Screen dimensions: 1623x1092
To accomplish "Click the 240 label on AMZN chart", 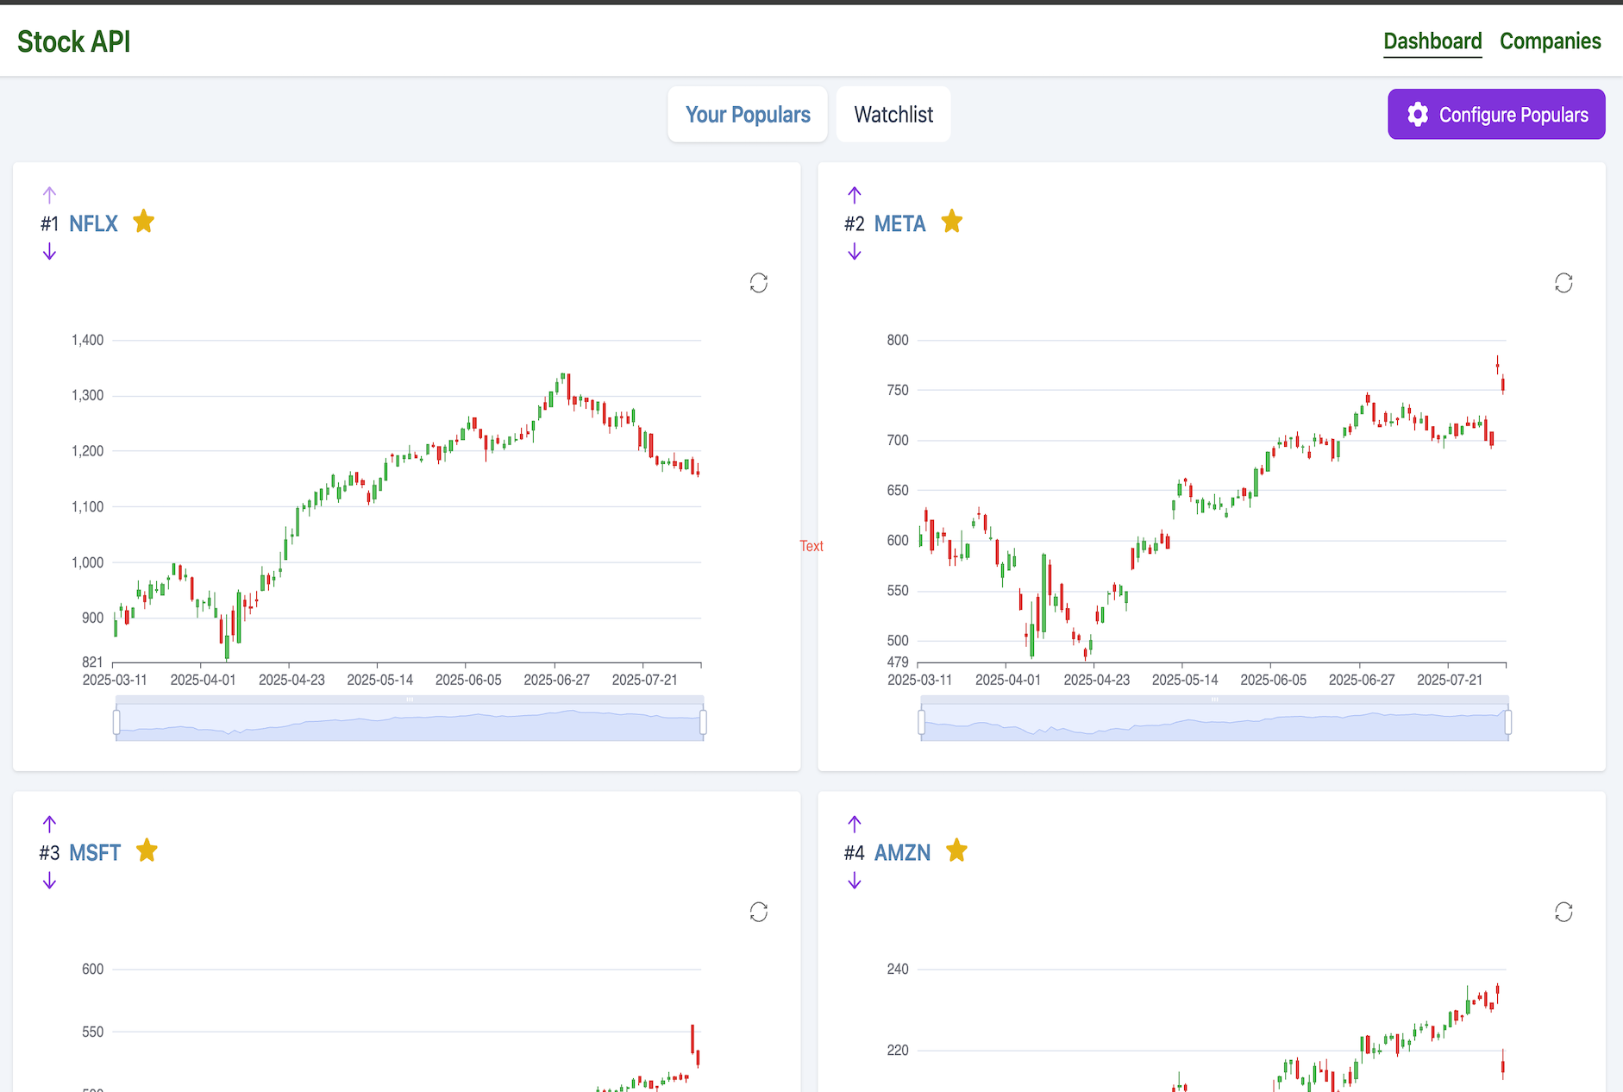I will [x=898, y=969].
